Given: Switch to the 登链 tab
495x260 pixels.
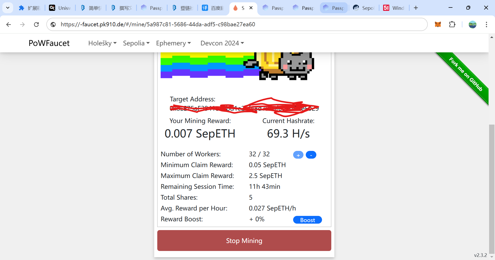Looking at the screenshot, I should 182,8.
